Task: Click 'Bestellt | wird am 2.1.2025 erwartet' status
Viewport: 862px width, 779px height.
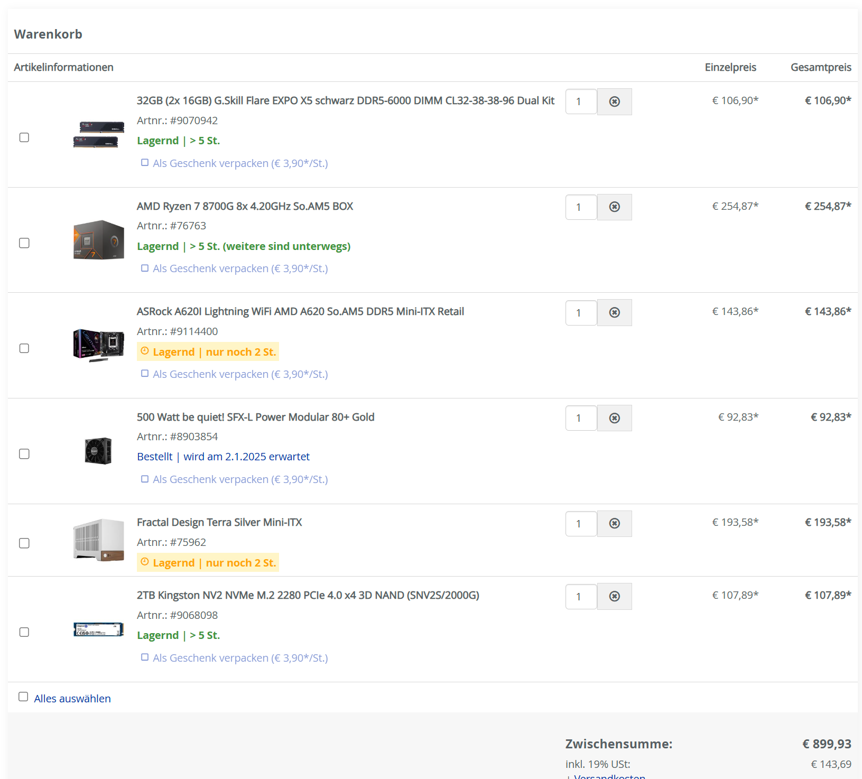Action: point(223,457)
